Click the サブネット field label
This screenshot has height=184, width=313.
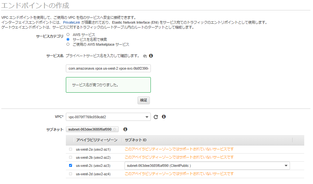pos(55,130)
